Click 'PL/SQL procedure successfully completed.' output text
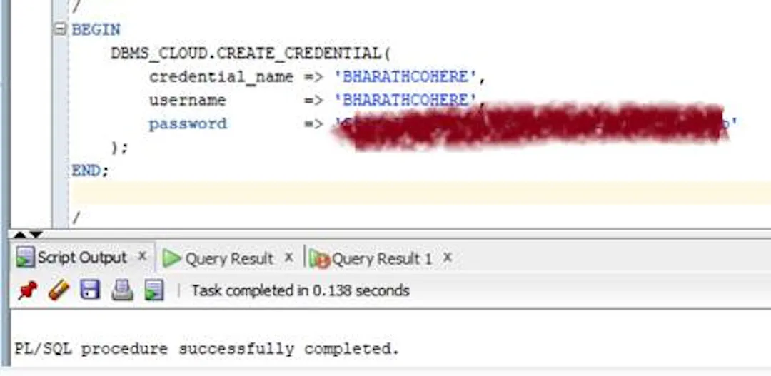Screen dimensions: 771x376 tap(206, 349)
